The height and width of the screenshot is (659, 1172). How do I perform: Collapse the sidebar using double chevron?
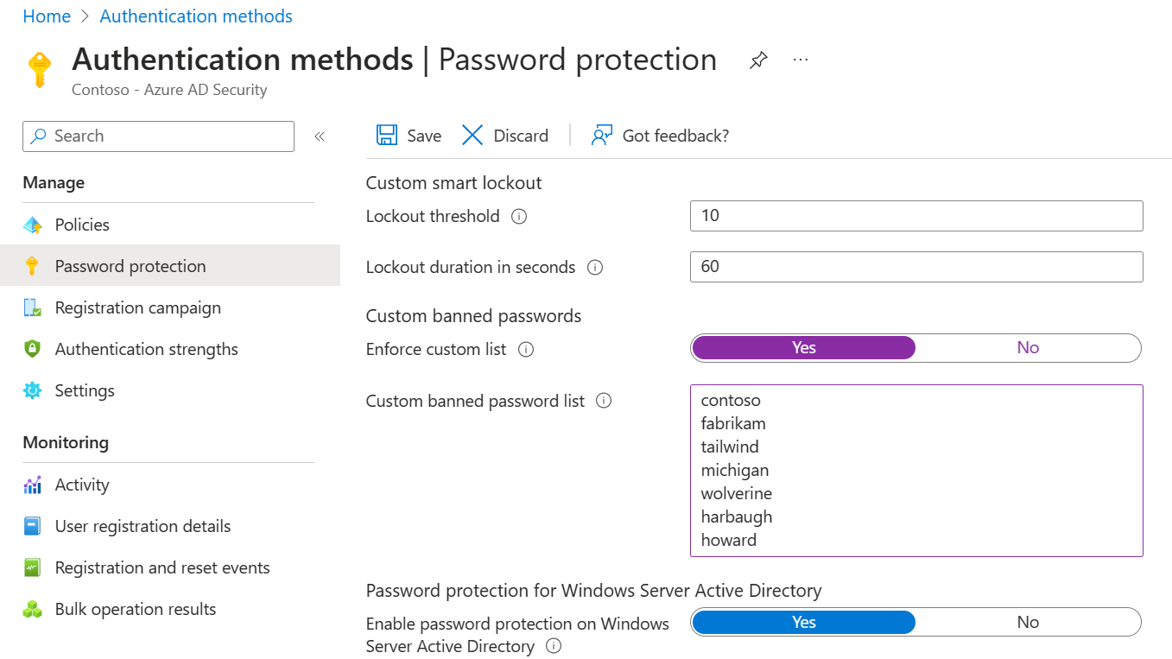320,136
